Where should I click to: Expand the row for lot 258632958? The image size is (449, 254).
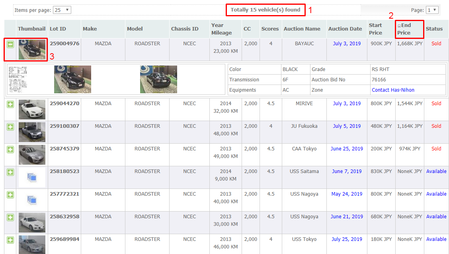(10, 217)
